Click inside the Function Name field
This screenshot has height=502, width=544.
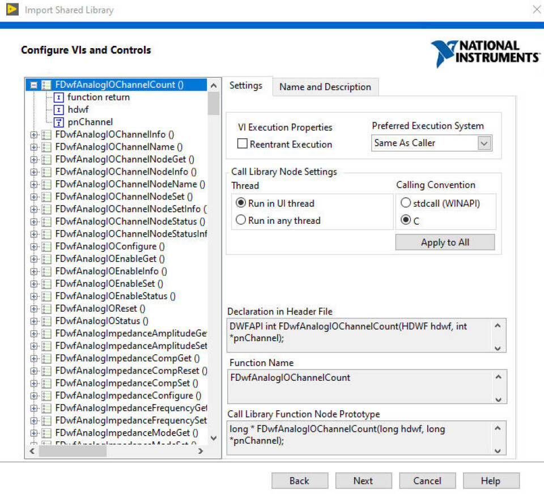click(x=367, y=386)
